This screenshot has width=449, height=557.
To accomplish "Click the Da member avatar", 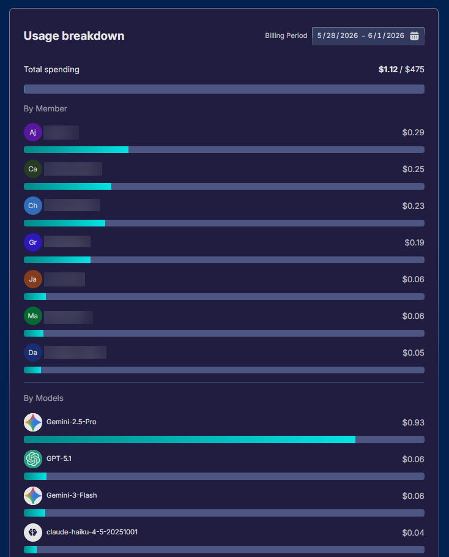I will pos(33,353).
